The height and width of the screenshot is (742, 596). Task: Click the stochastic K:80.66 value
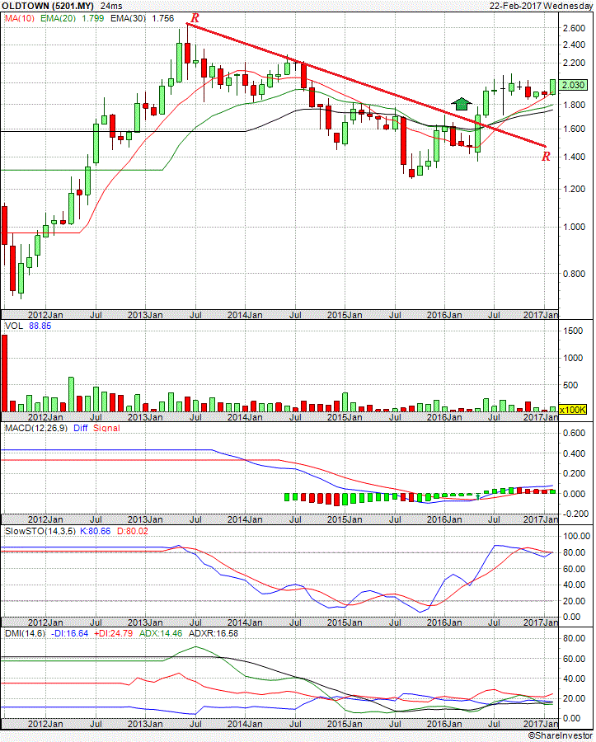pyautogui.click(x=95, y=532)
